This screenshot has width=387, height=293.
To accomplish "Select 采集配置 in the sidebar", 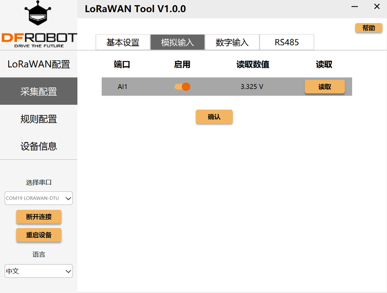I will pos(39,92).
